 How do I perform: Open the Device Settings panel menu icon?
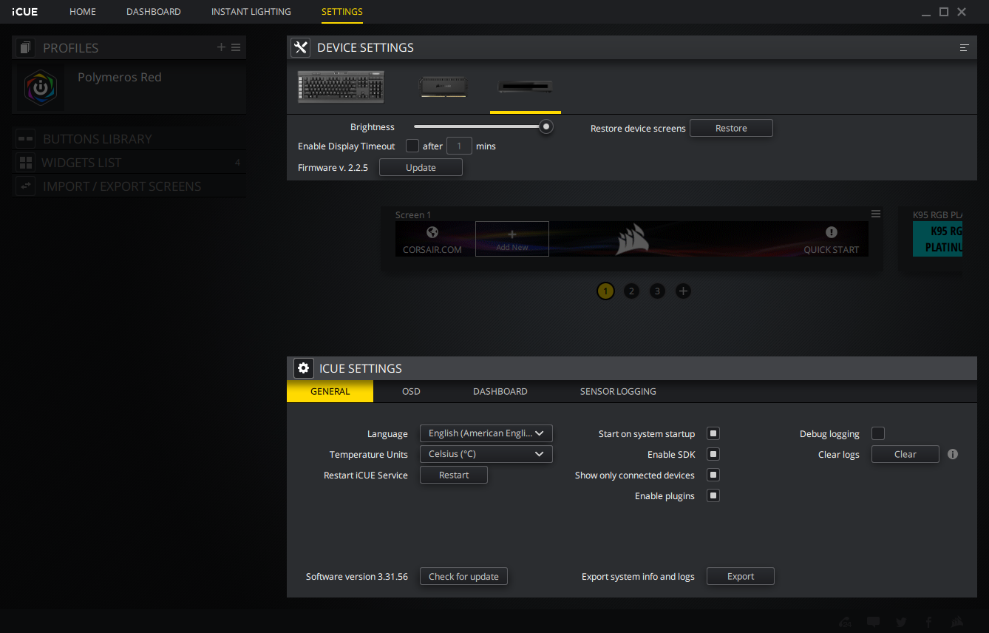point(964,47)
